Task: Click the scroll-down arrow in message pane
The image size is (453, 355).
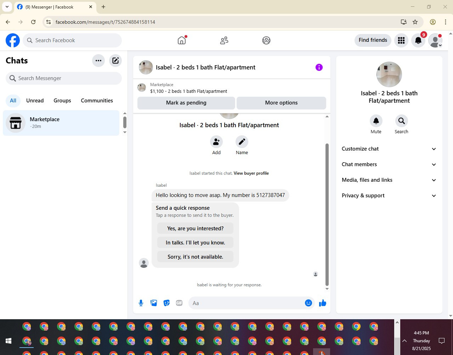Action: 327,289
